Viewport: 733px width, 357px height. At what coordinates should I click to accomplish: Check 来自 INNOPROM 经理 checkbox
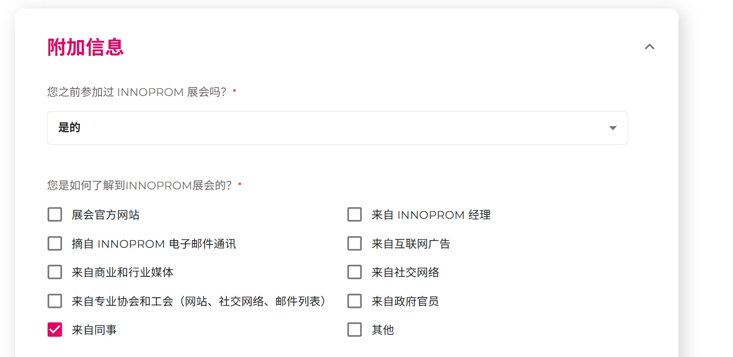[x=354, y=215]
